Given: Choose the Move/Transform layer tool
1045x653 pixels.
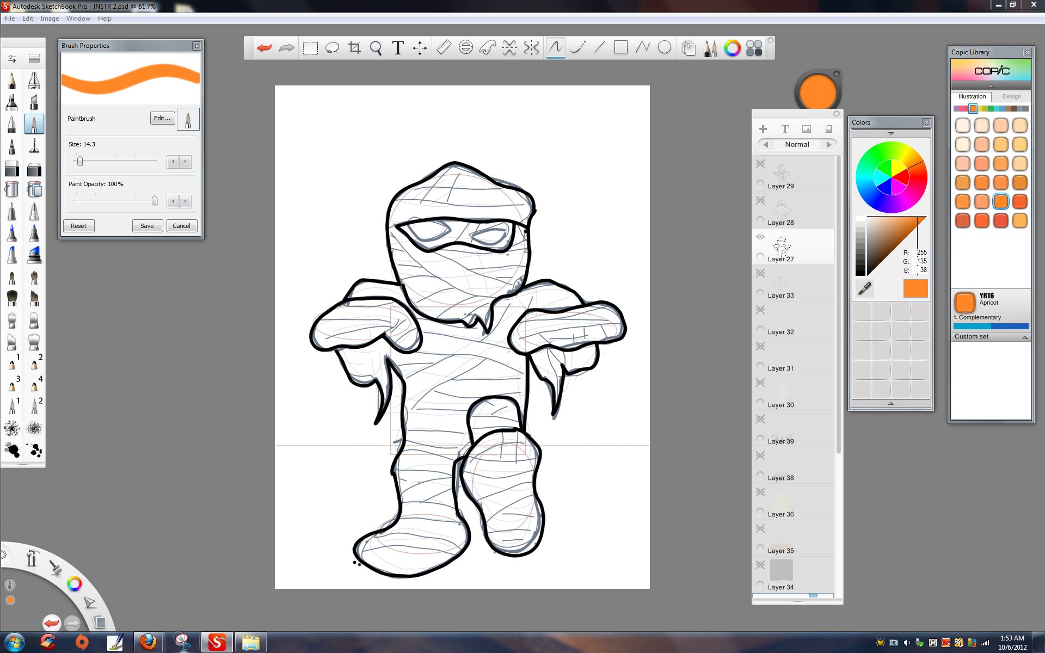Looking at the screenshot, I should [420, 48].
